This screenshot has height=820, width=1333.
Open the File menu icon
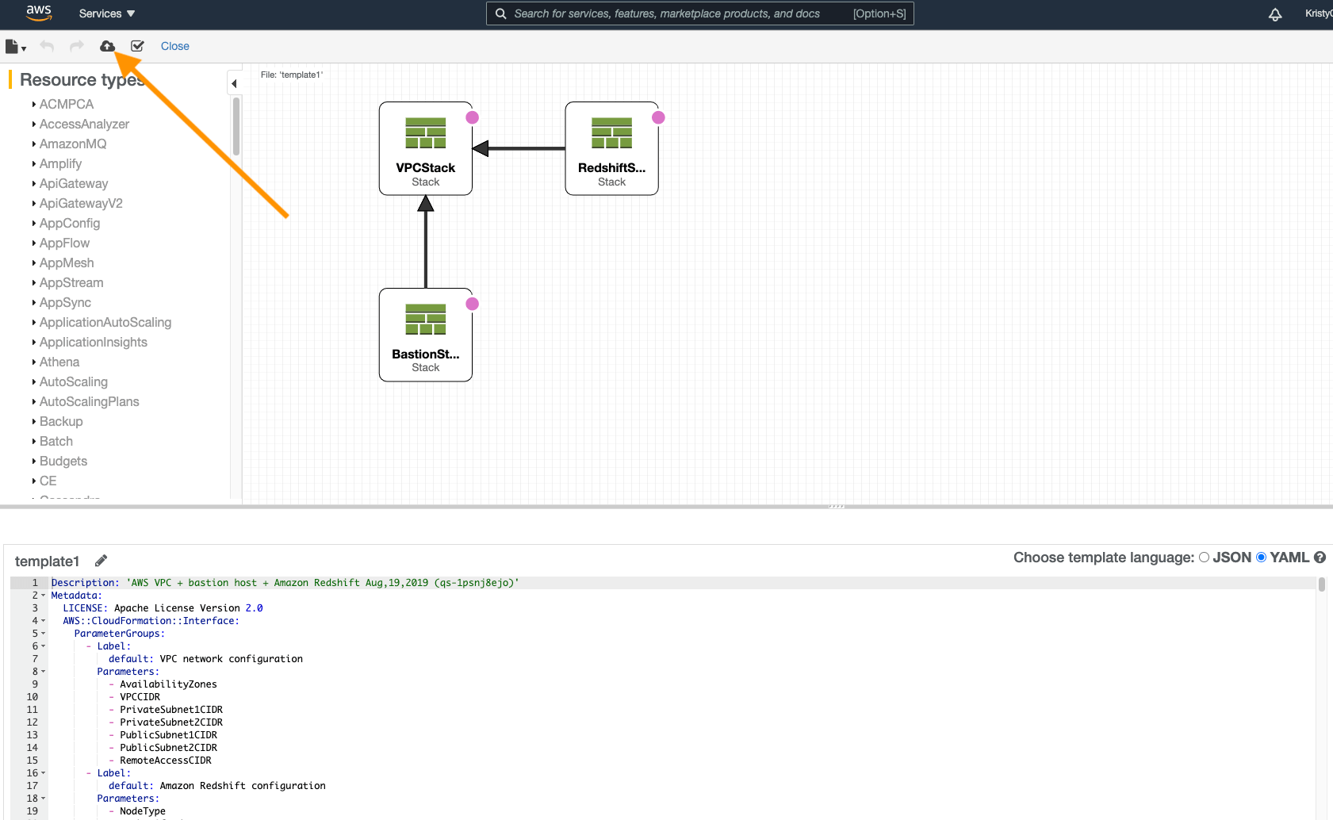pyautogui.click(x=15, y=47)
